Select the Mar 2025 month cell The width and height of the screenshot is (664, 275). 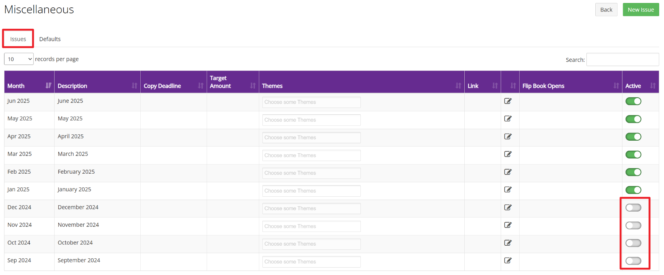[29, 155]
